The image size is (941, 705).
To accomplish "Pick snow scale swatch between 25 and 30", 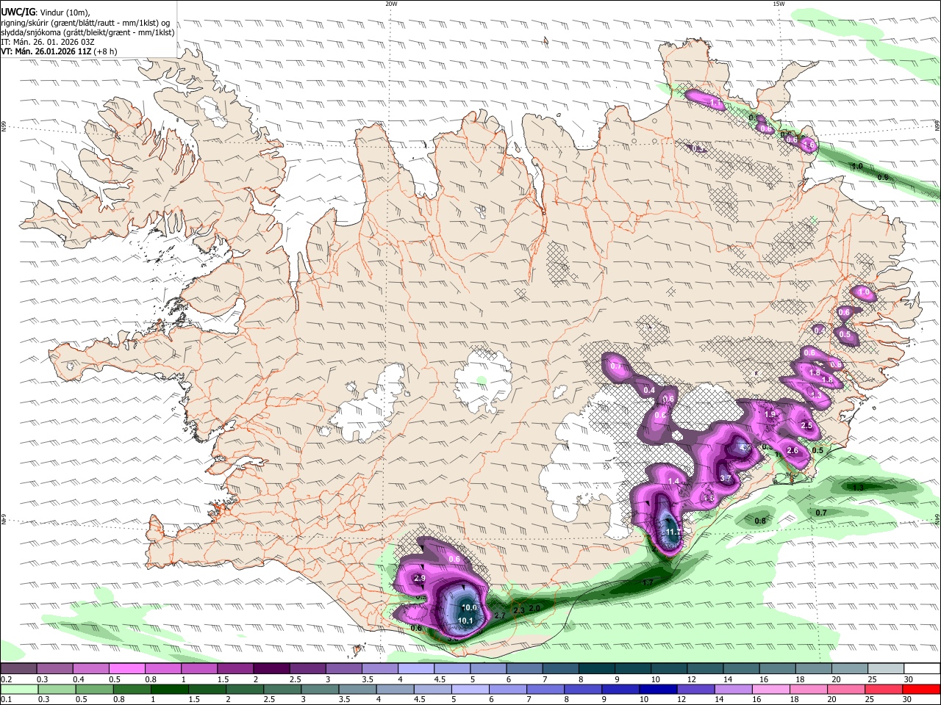I will (886, 668).
